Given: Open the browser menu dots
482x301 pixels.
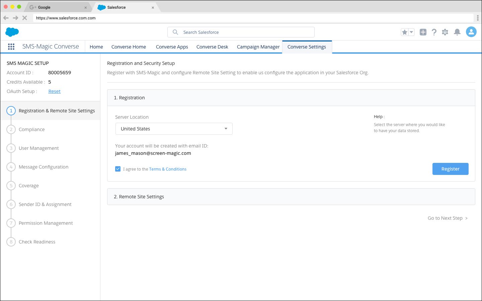Looking at the screenshot, I should [x=478, y=18].
